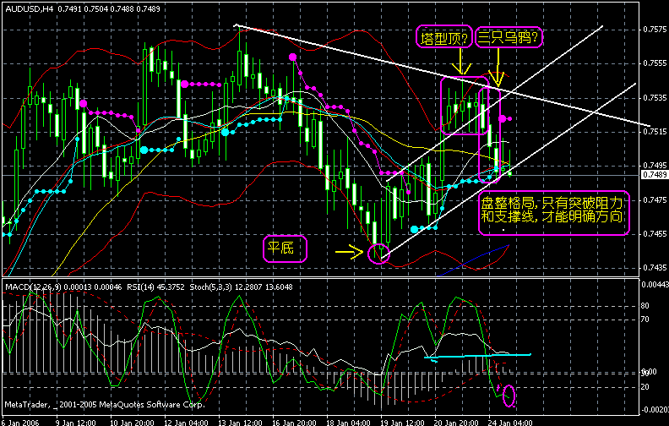Click the 10 Jan 20:00 time label
669x426 pixels.
pyautogui.click(x=133, y=423)
